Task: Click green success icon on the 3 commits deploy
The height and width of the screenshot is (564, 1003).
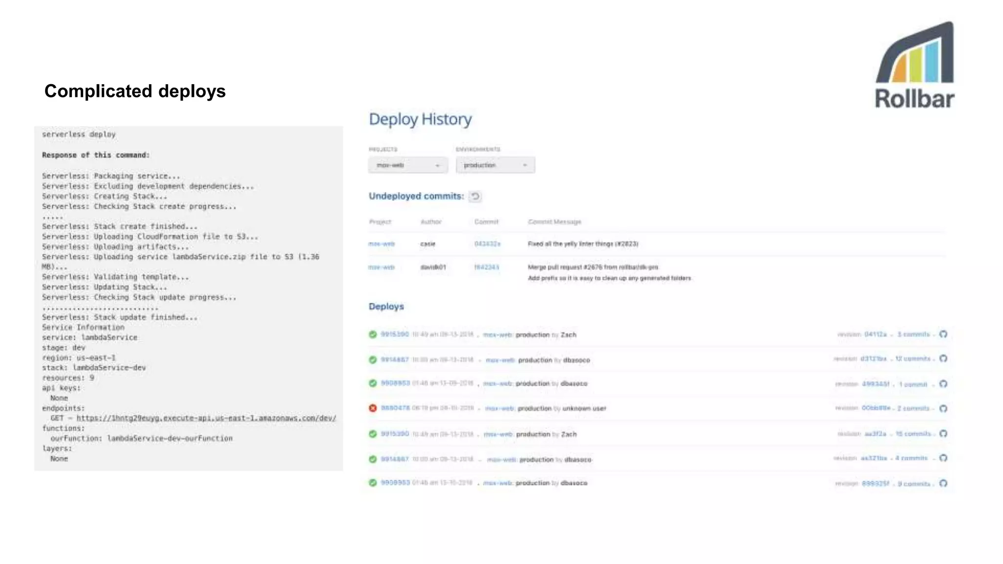Action: 373,334
